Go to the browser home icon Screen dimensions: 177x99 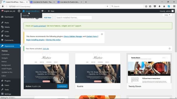coord(164,6)
